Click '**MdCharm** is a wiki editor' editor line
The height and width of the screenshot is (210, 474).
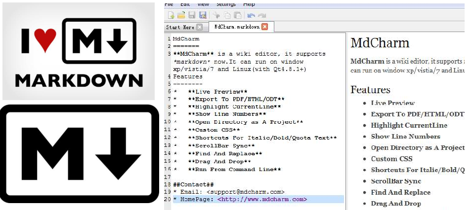250,54
